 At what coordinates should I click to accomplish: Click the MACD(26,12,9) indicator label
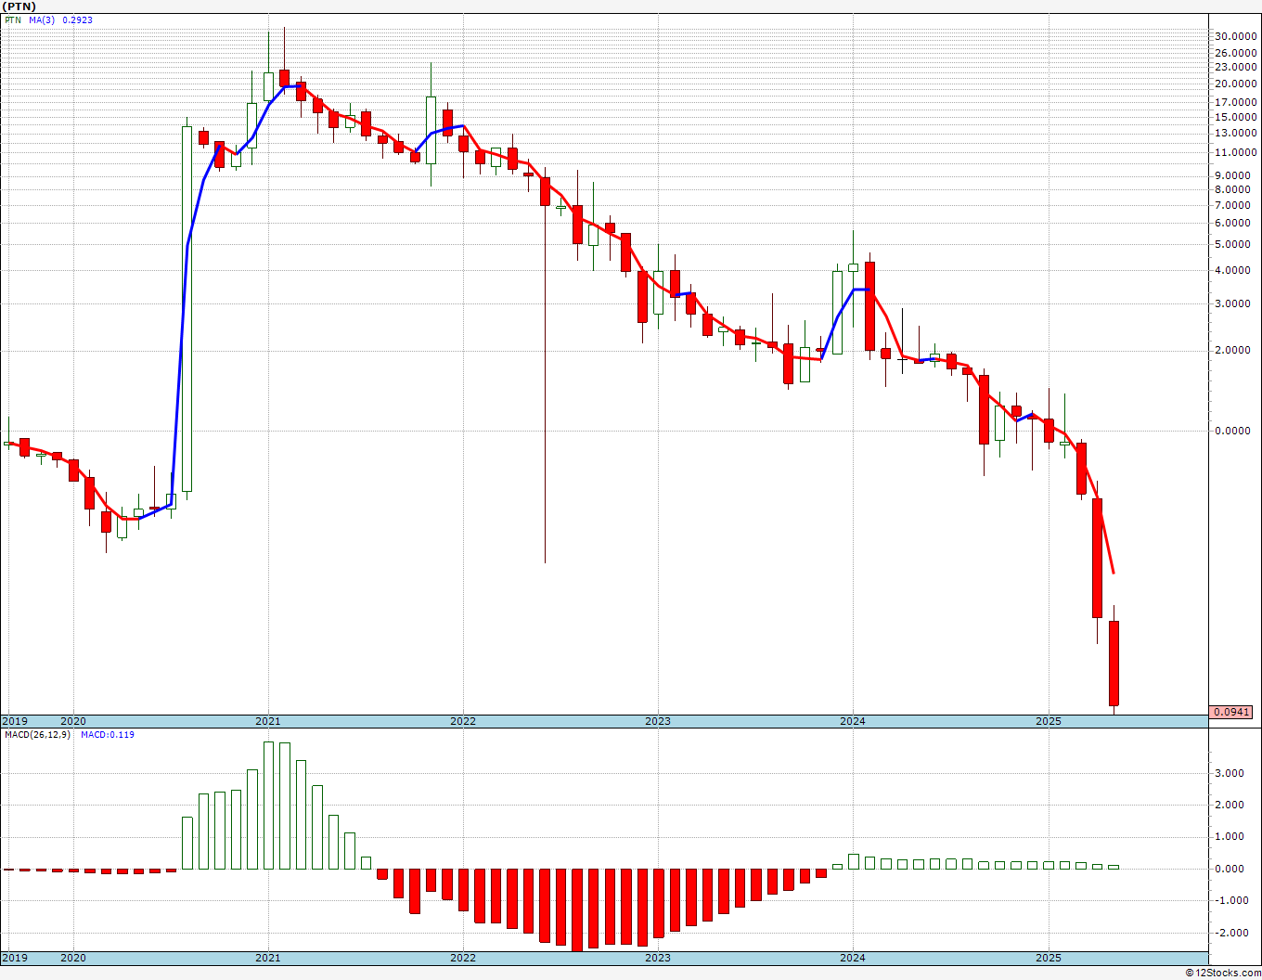36,735
